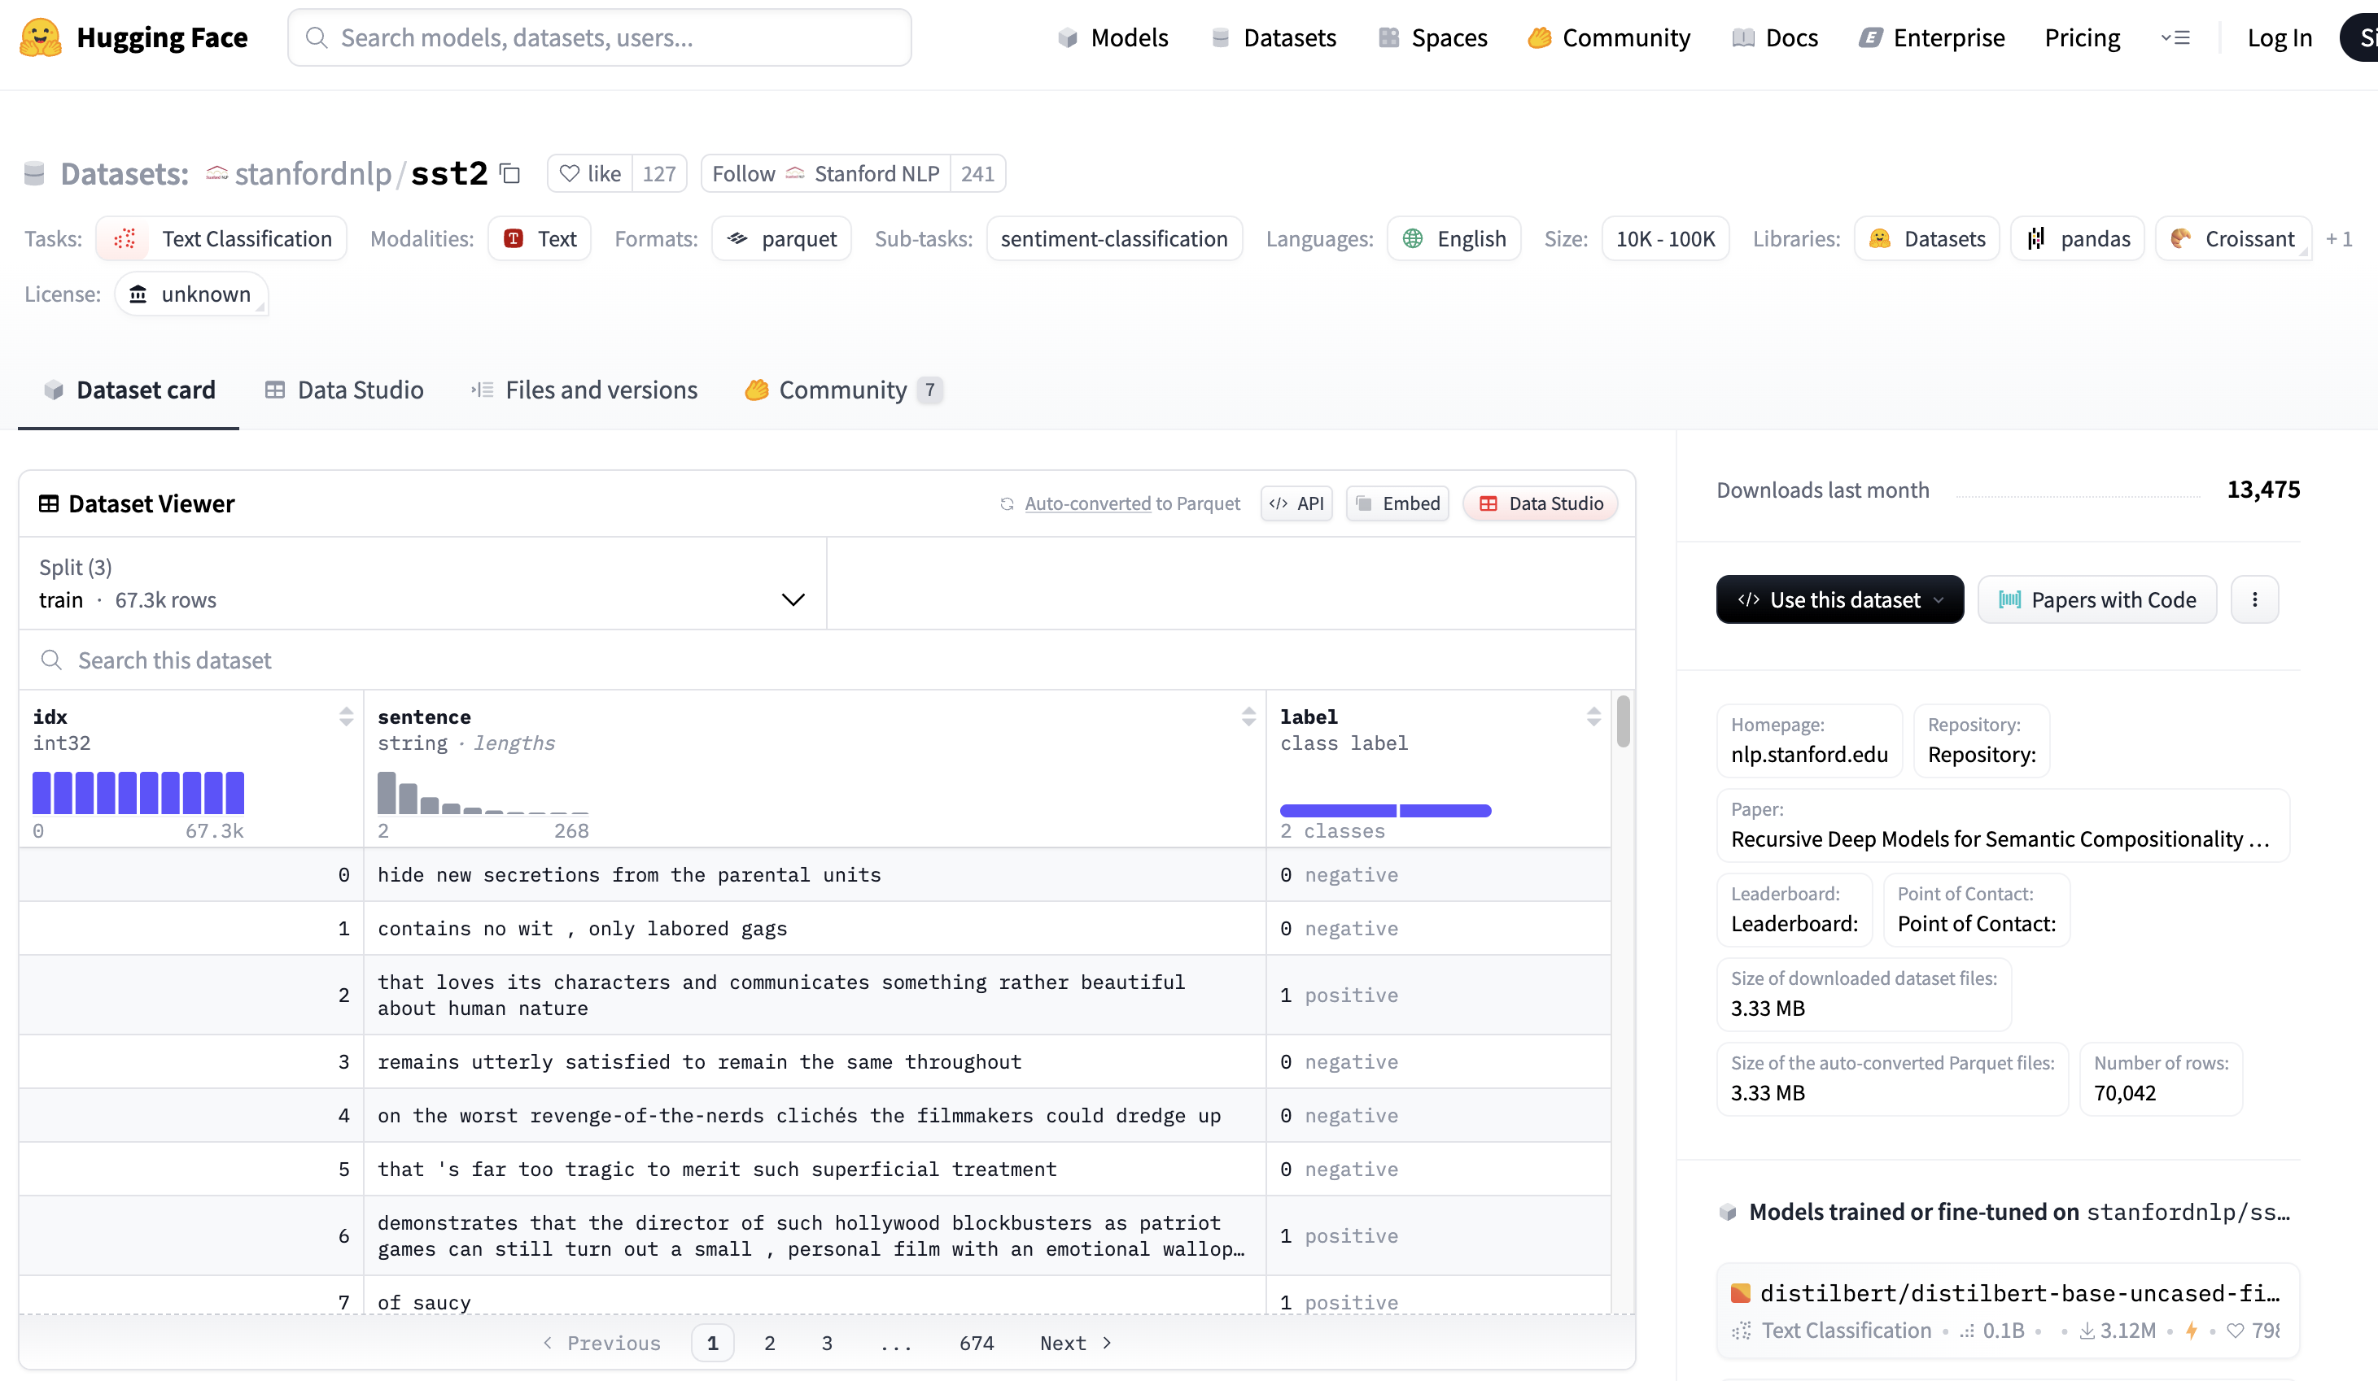Open Use this dataset dropdown
This screenshot has width=2378, height=1381.
tap(1839, 600)
